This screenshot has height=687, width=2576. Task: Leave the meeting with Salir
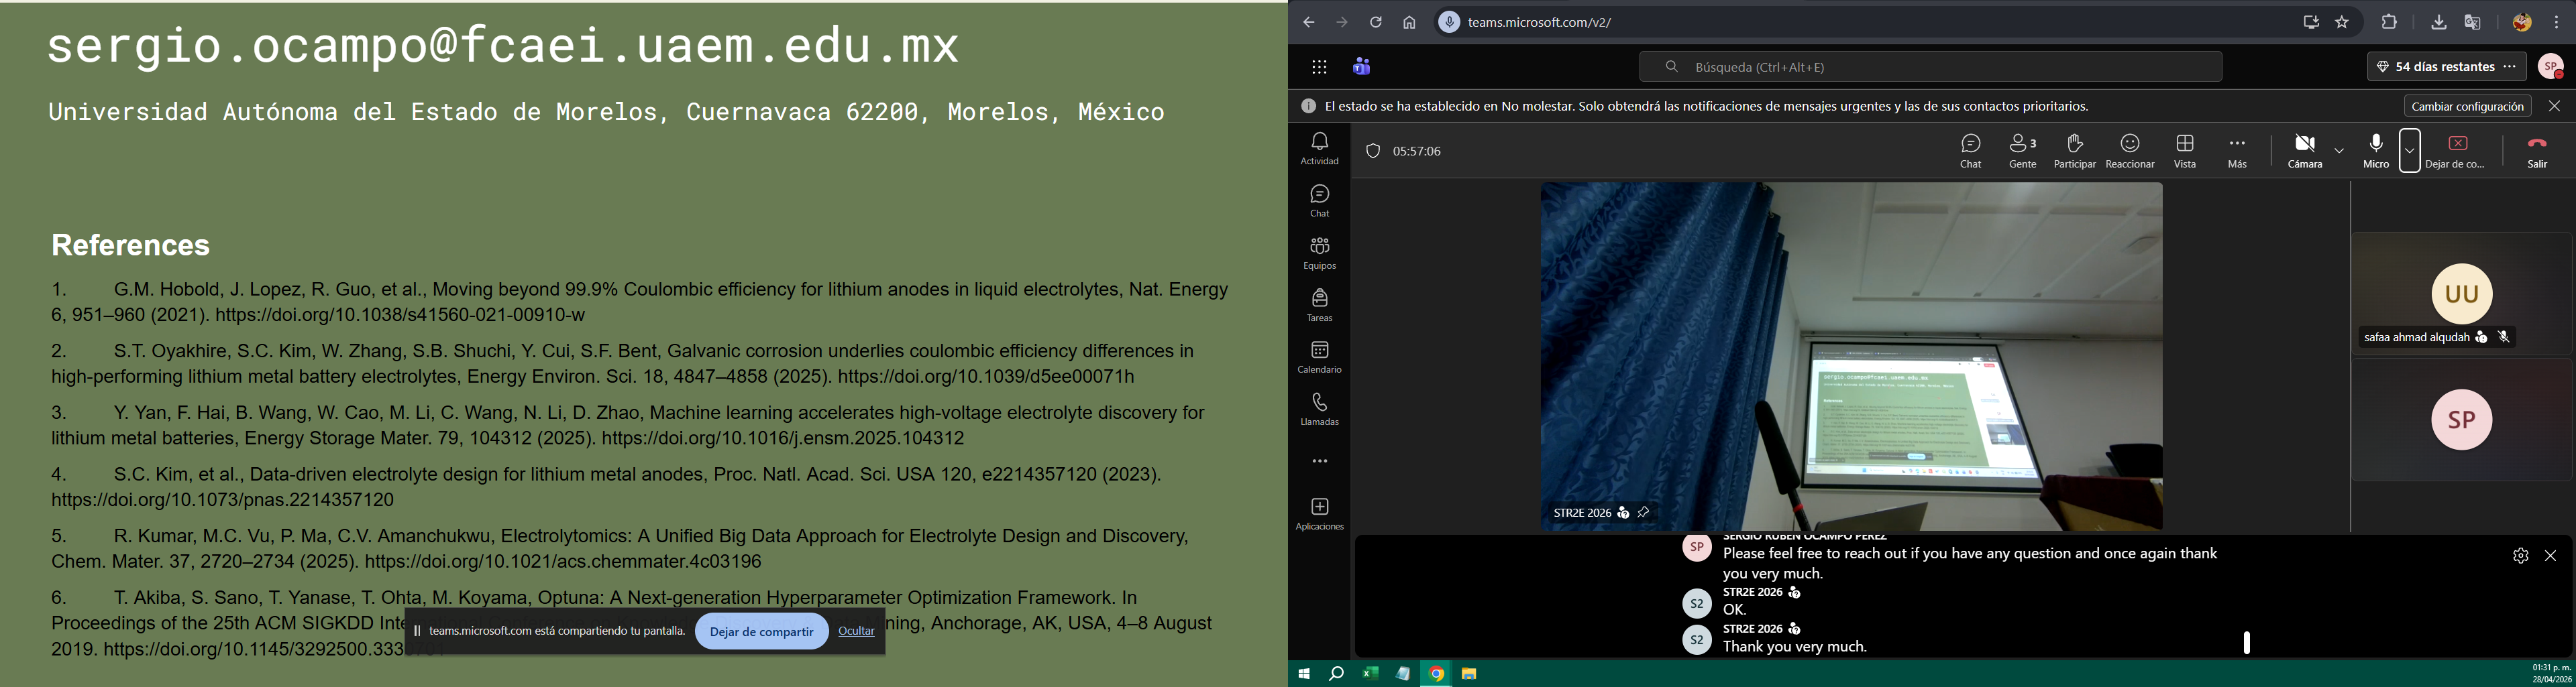[2537, 151]
